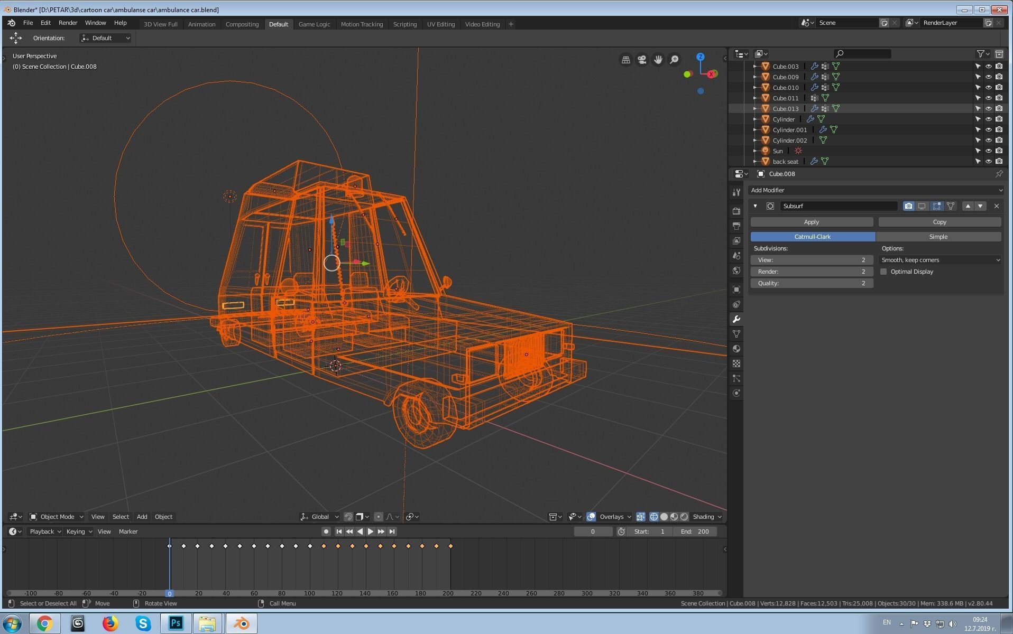This screenshot has width=1013, height=634.
Task: Open the World properties globe tab
Action: pos(736,271)
